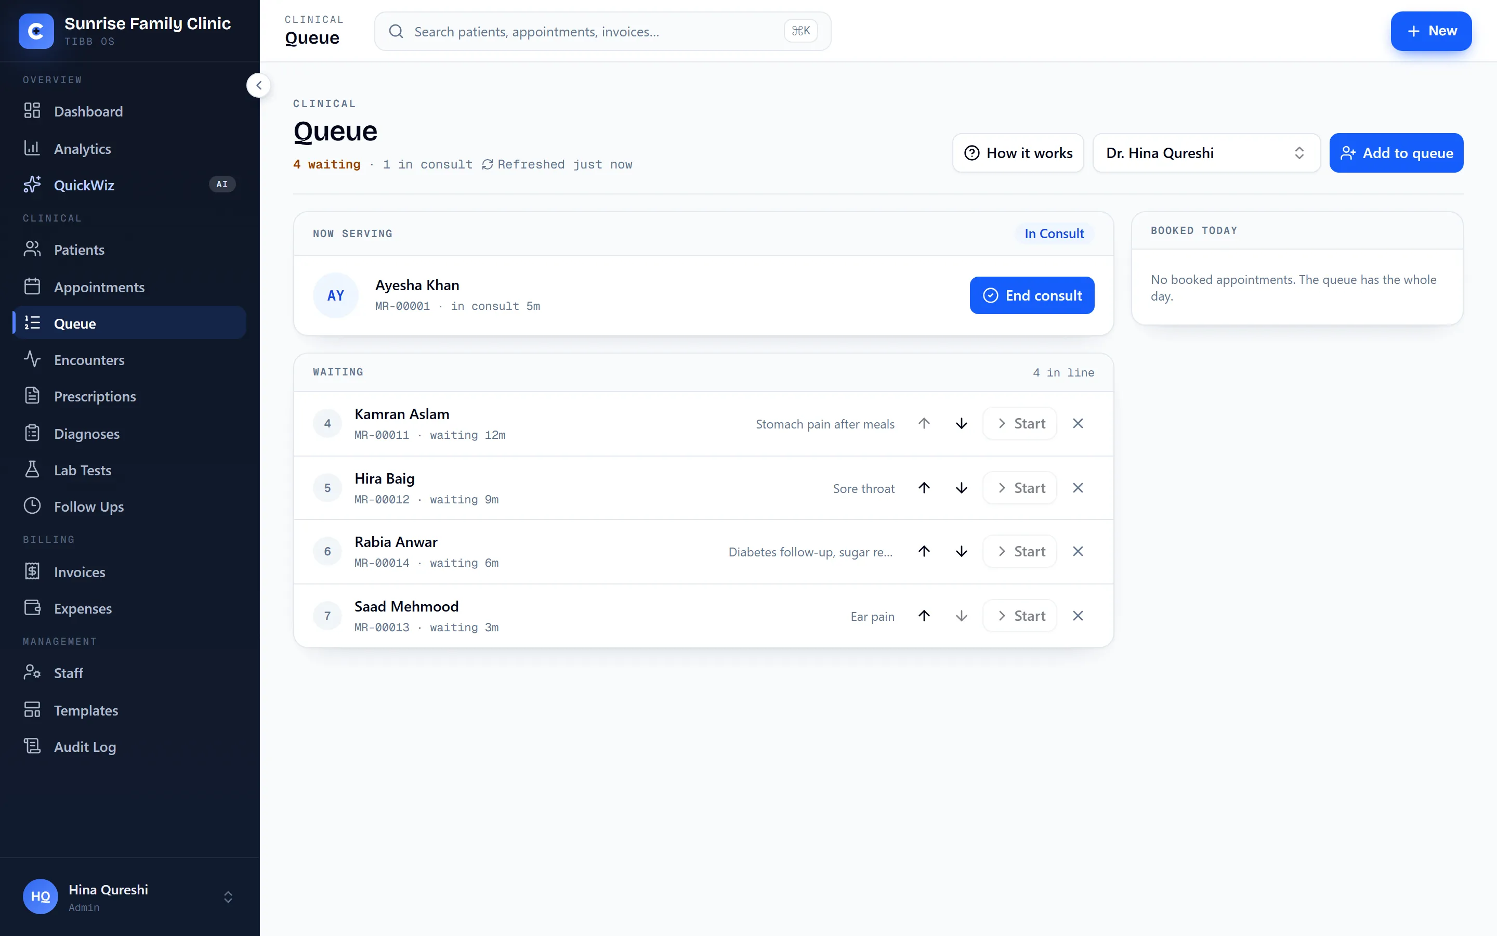Go to Follow Ups
Image resolution: width=1497 pixels, height=936 pixels.
[x=129, y=506]
